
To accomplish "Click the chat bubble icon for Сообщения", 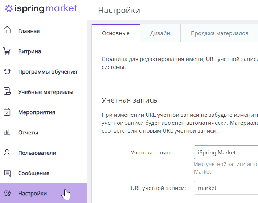I will (7, 173).
